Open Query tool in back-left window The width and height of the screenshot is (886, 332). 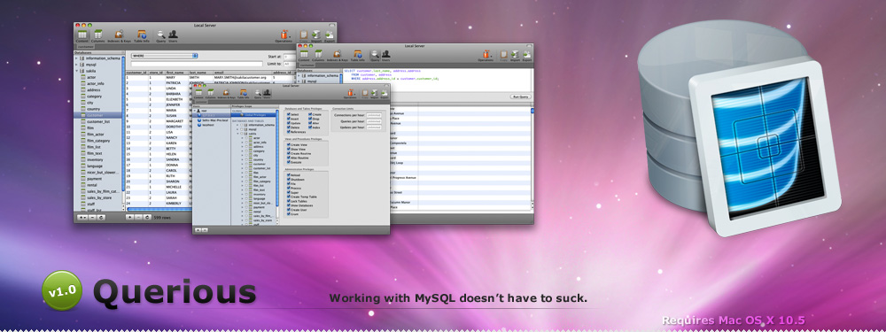click(161, 36)
